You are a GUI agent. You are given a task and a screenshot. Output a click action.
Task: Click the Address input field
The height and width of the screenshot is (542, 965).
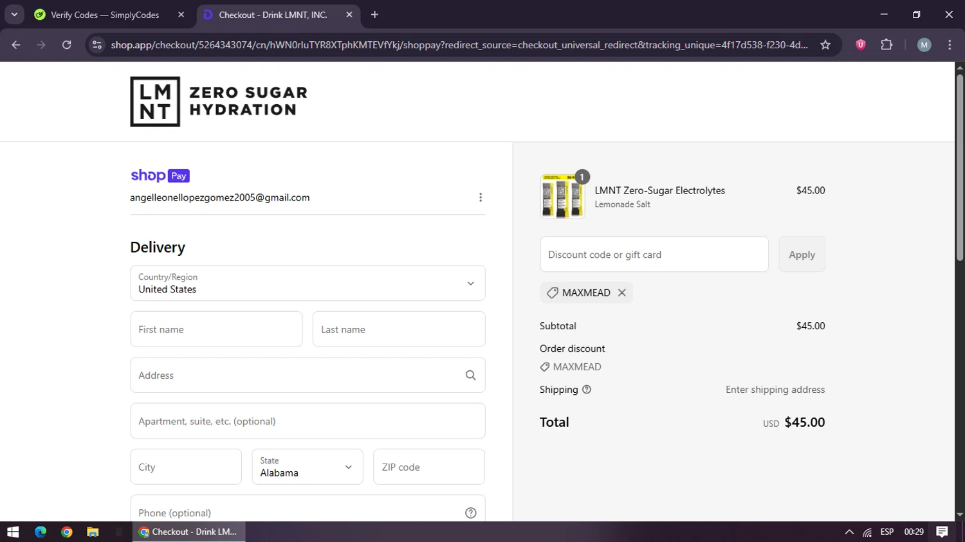pos(308,375)
